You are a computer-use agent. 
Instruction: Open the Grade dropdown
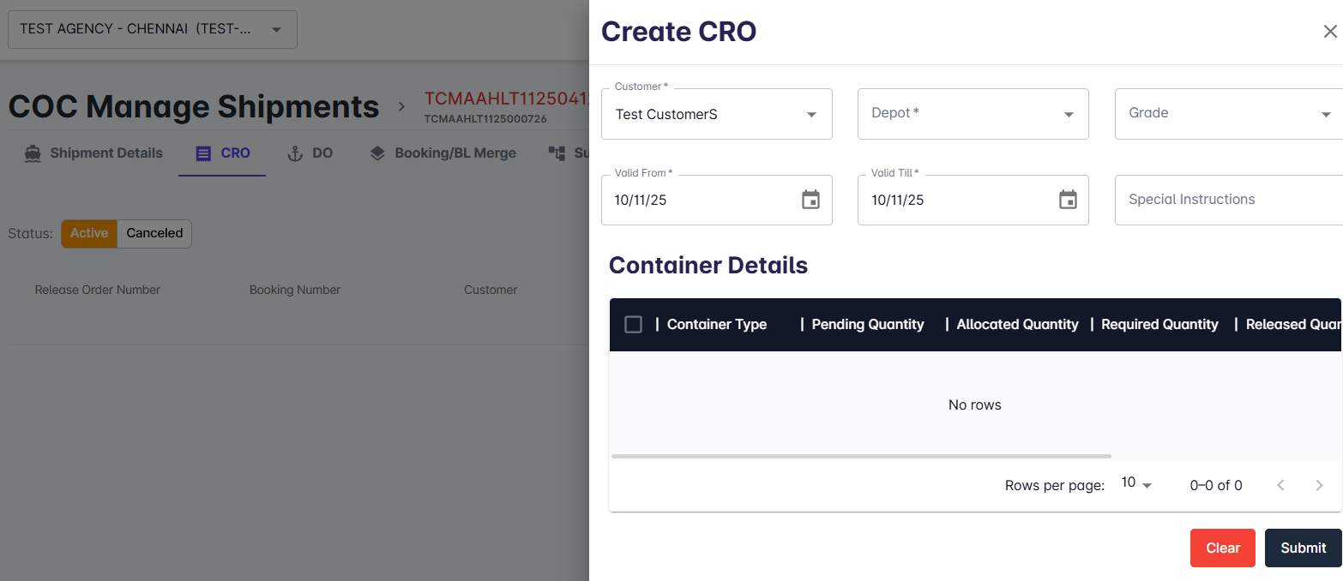[x=1325, y=114]
